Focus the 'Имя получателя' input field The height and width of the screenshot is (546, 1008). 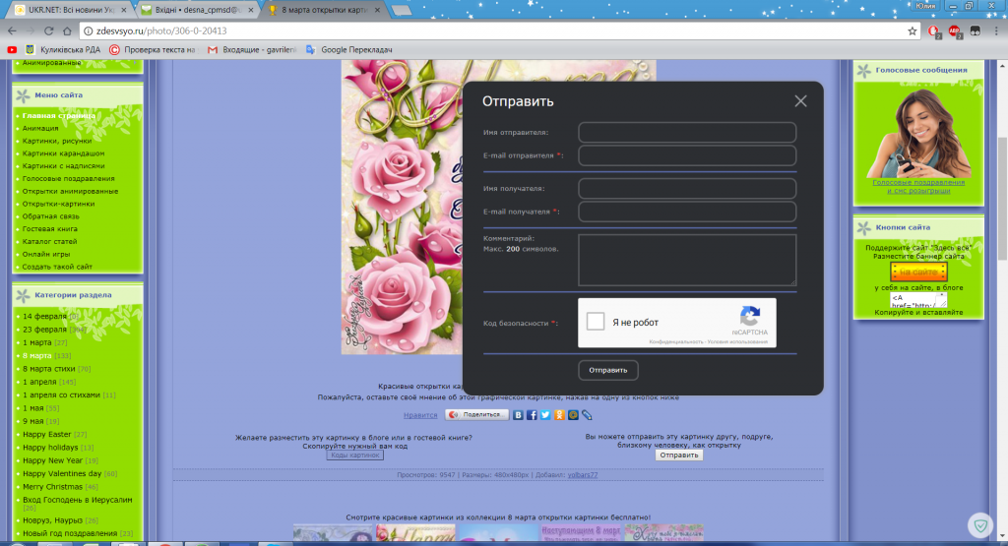coord(687,188)
